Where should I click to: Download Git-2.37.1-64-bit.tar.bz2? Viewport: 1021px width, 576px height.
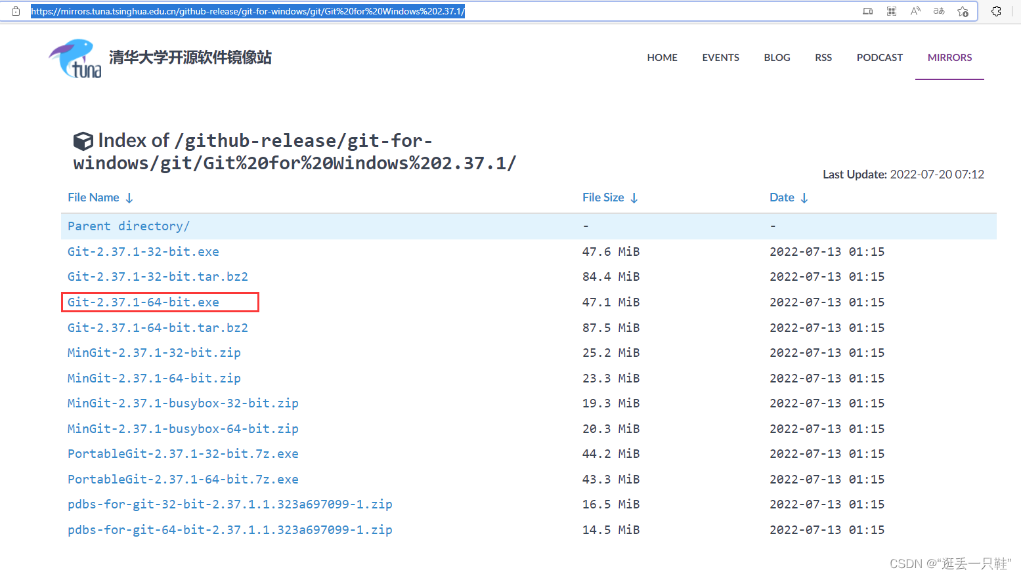click(x=158, y=328)
